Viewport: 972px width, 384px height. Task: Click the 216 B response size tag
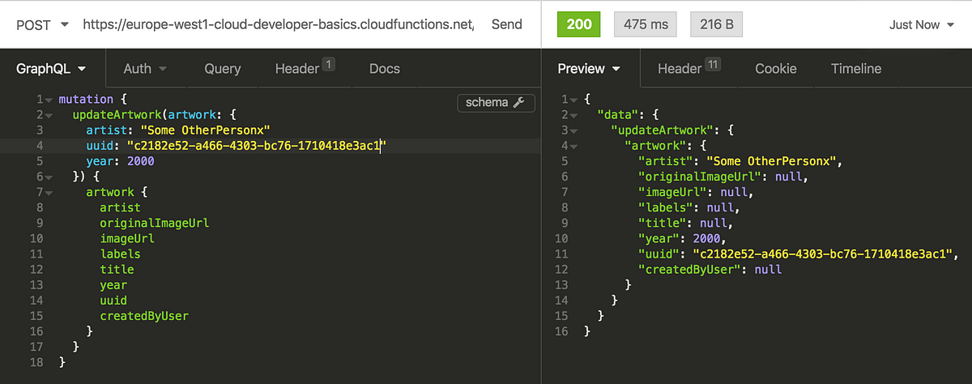(716, 24)
